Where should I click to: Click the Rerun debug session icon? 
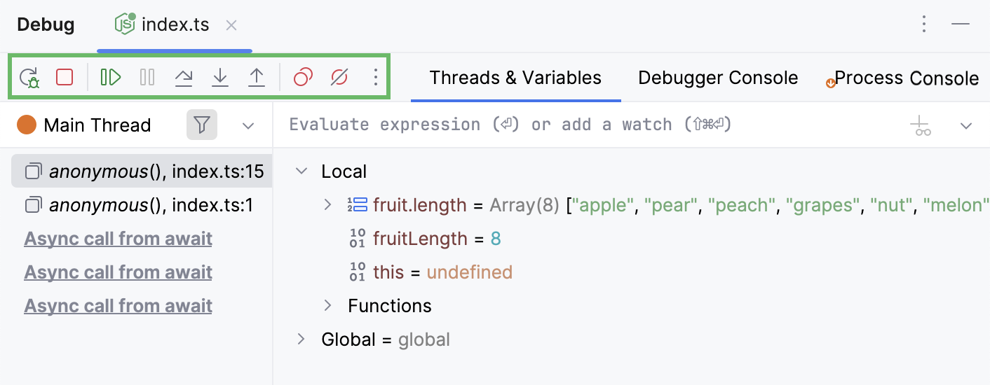pyautogui.click(x=29, y=77)
